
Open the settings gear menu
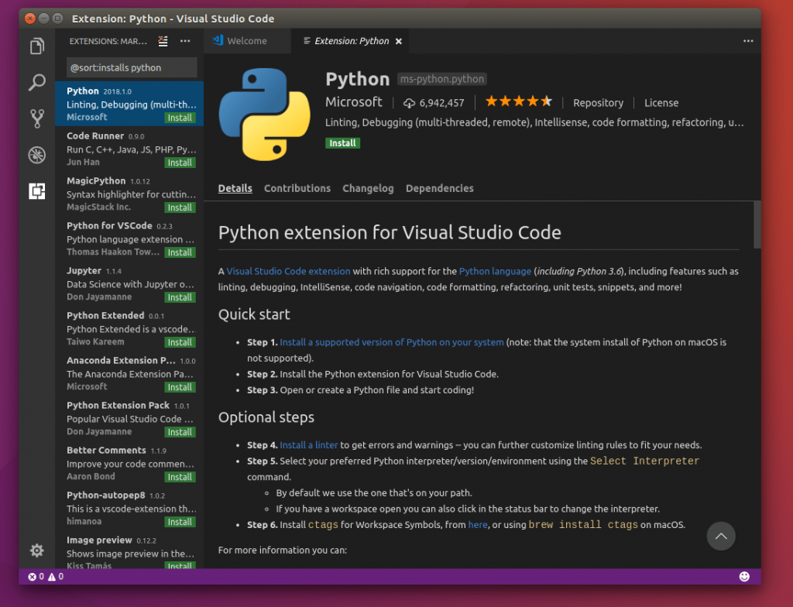(36, 550)
